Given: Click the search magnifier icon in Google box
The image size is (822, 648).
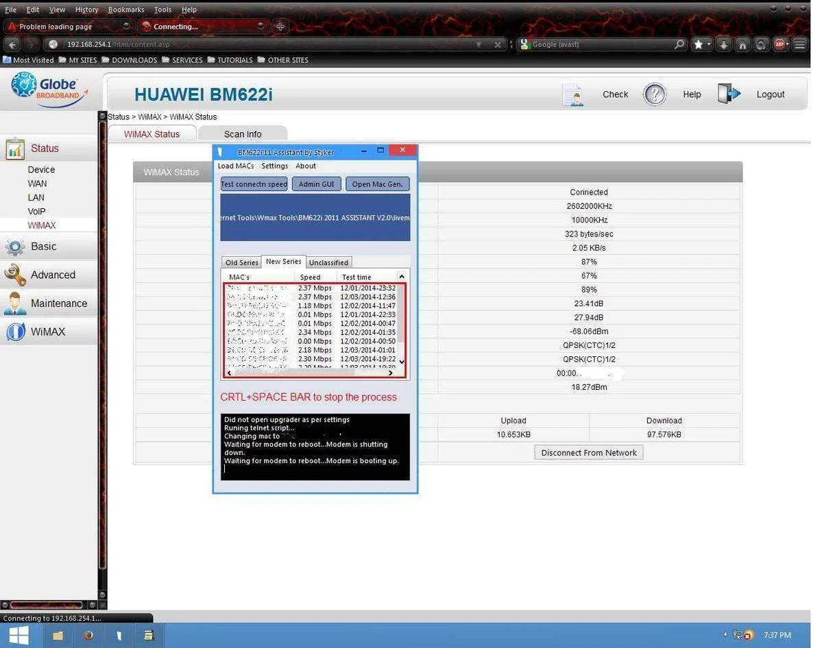Looking at the screenshot, I should [679, 45].
